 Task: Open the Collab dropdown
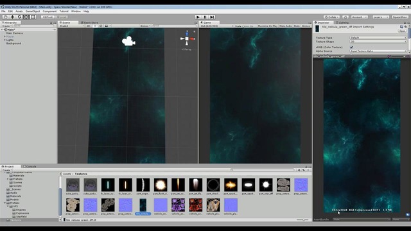331,17
